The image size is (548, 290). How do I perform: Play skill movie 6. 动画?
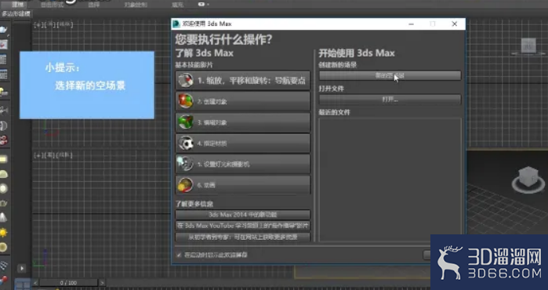coord(243,185)
